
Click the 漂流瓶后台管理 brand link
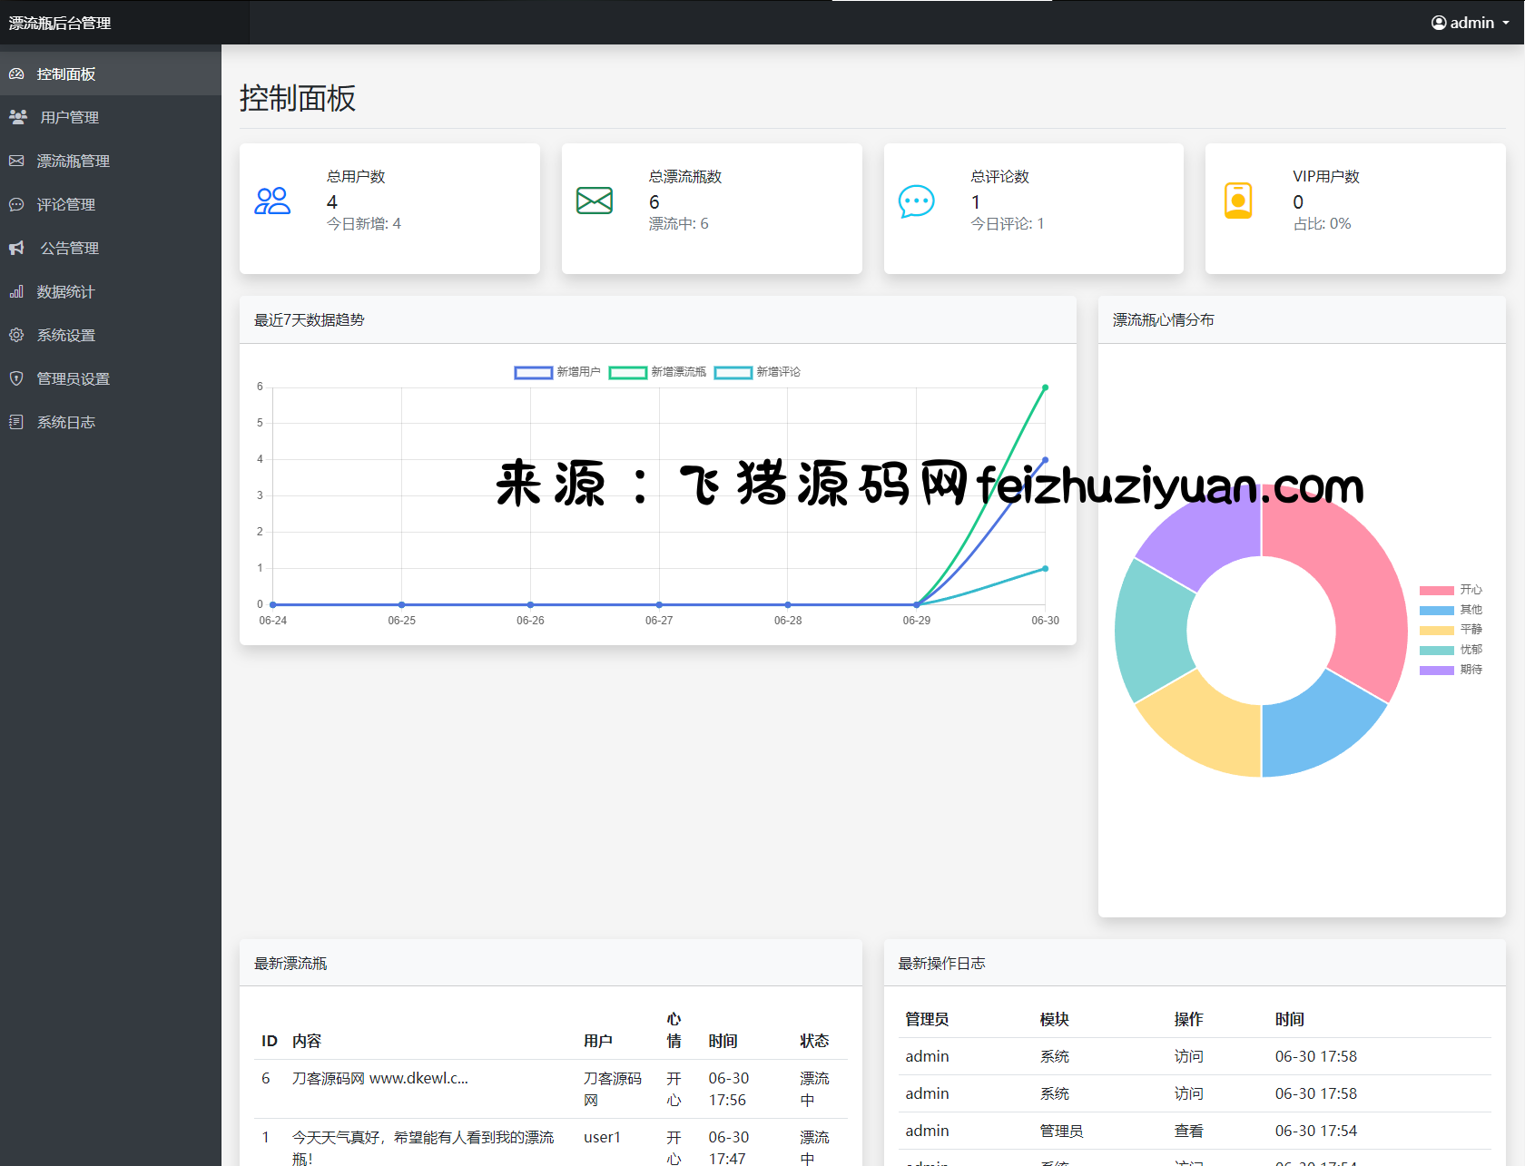[x=60, y=23]
